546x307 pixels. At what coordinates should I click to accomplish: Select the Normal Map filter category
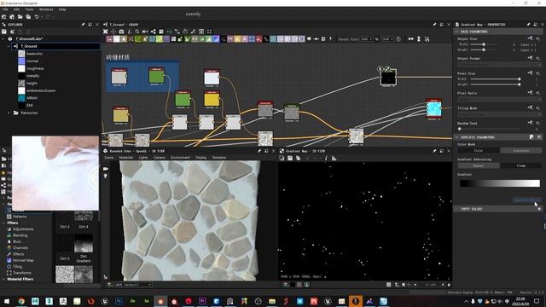point(23,260)
